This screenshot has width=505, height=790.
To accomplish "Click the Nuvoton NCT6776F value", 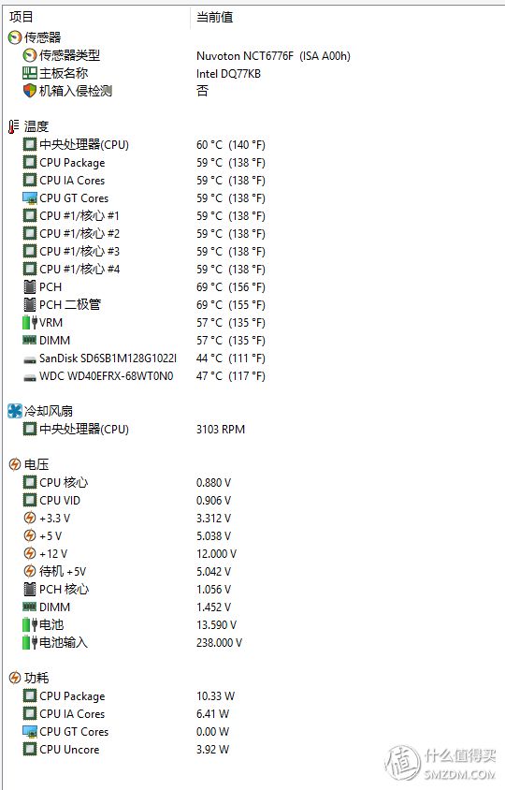I will [x=273, y=56].
